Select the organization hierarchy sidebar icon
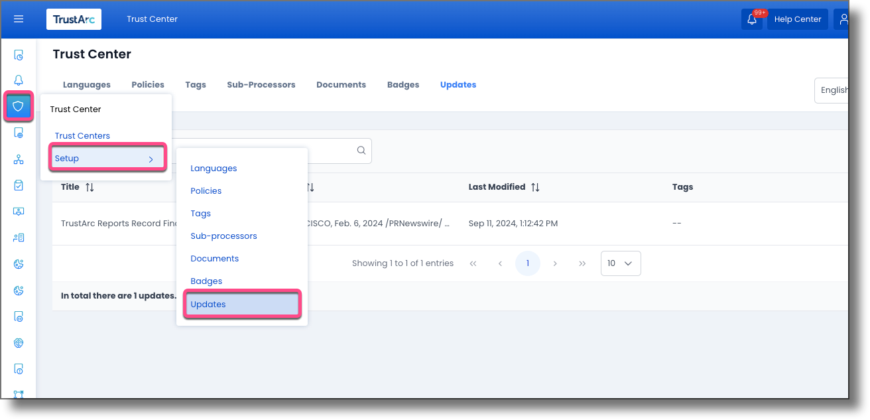The height and width of the screenshot is (420, 870). coord(18,159)
